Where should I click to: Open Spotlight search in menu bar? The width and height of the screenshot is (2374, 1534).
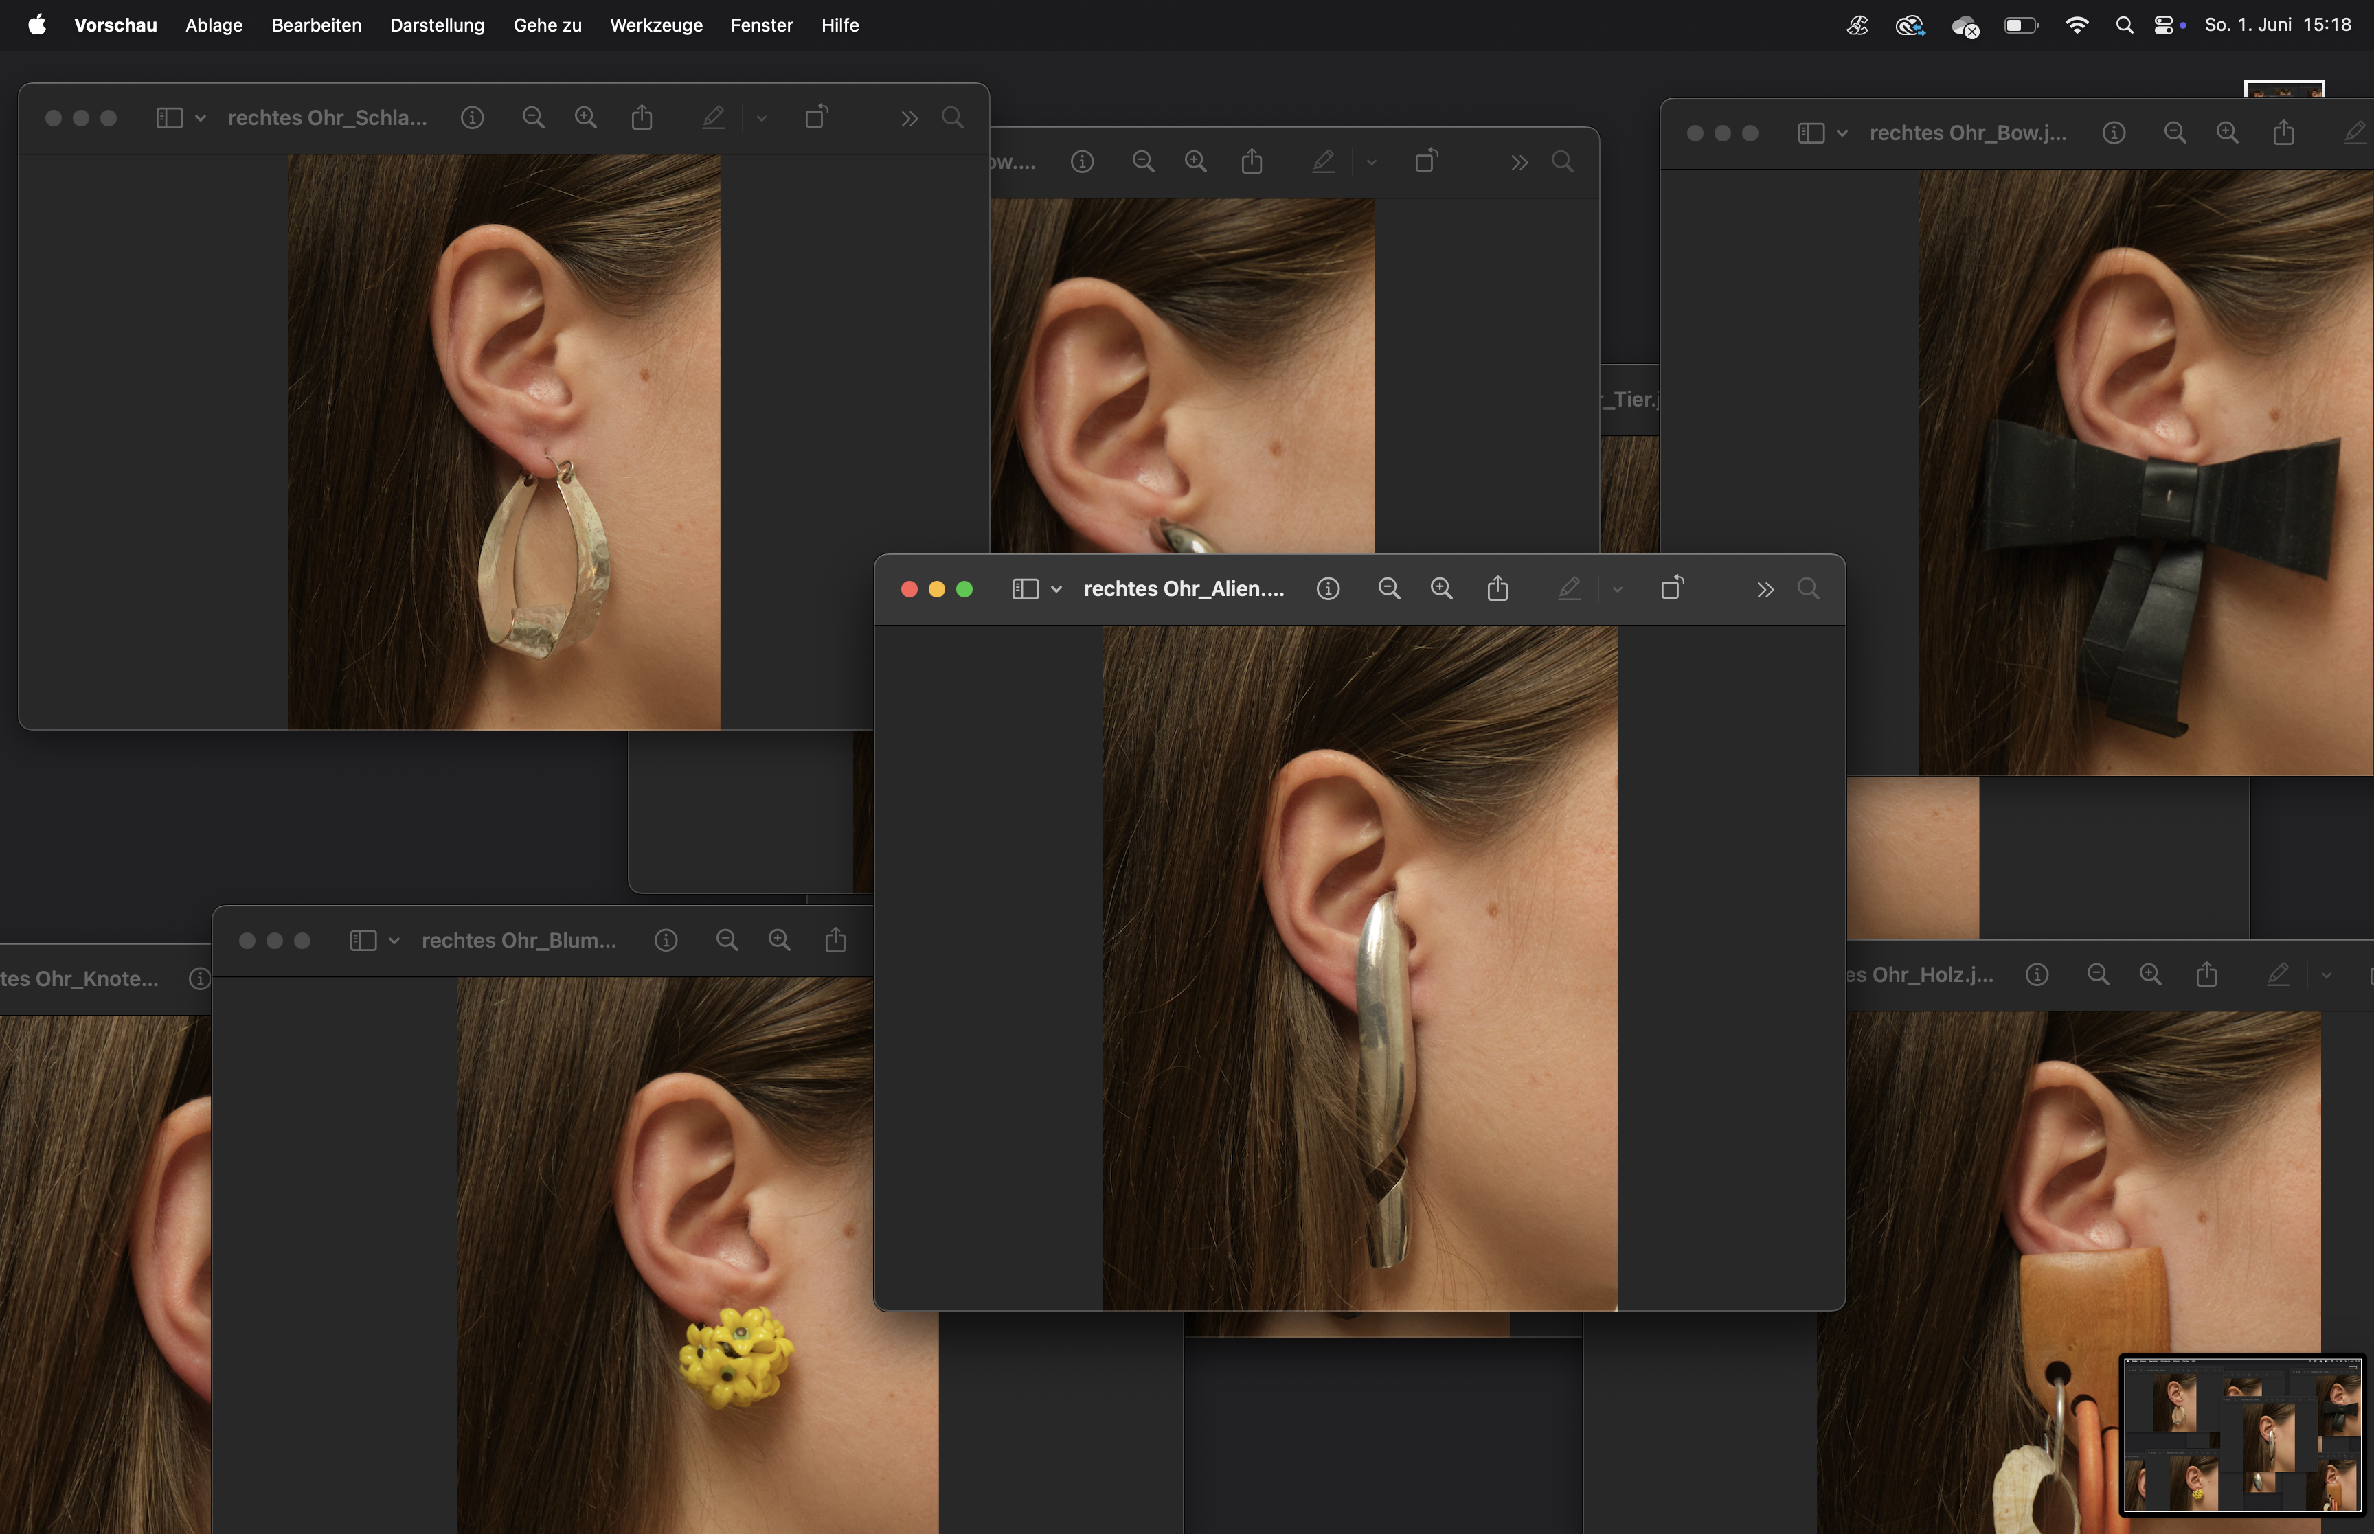2124,25
